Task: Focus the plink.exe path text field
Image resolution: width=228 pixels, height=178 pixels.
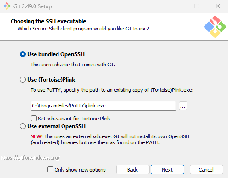Action: 104,106
